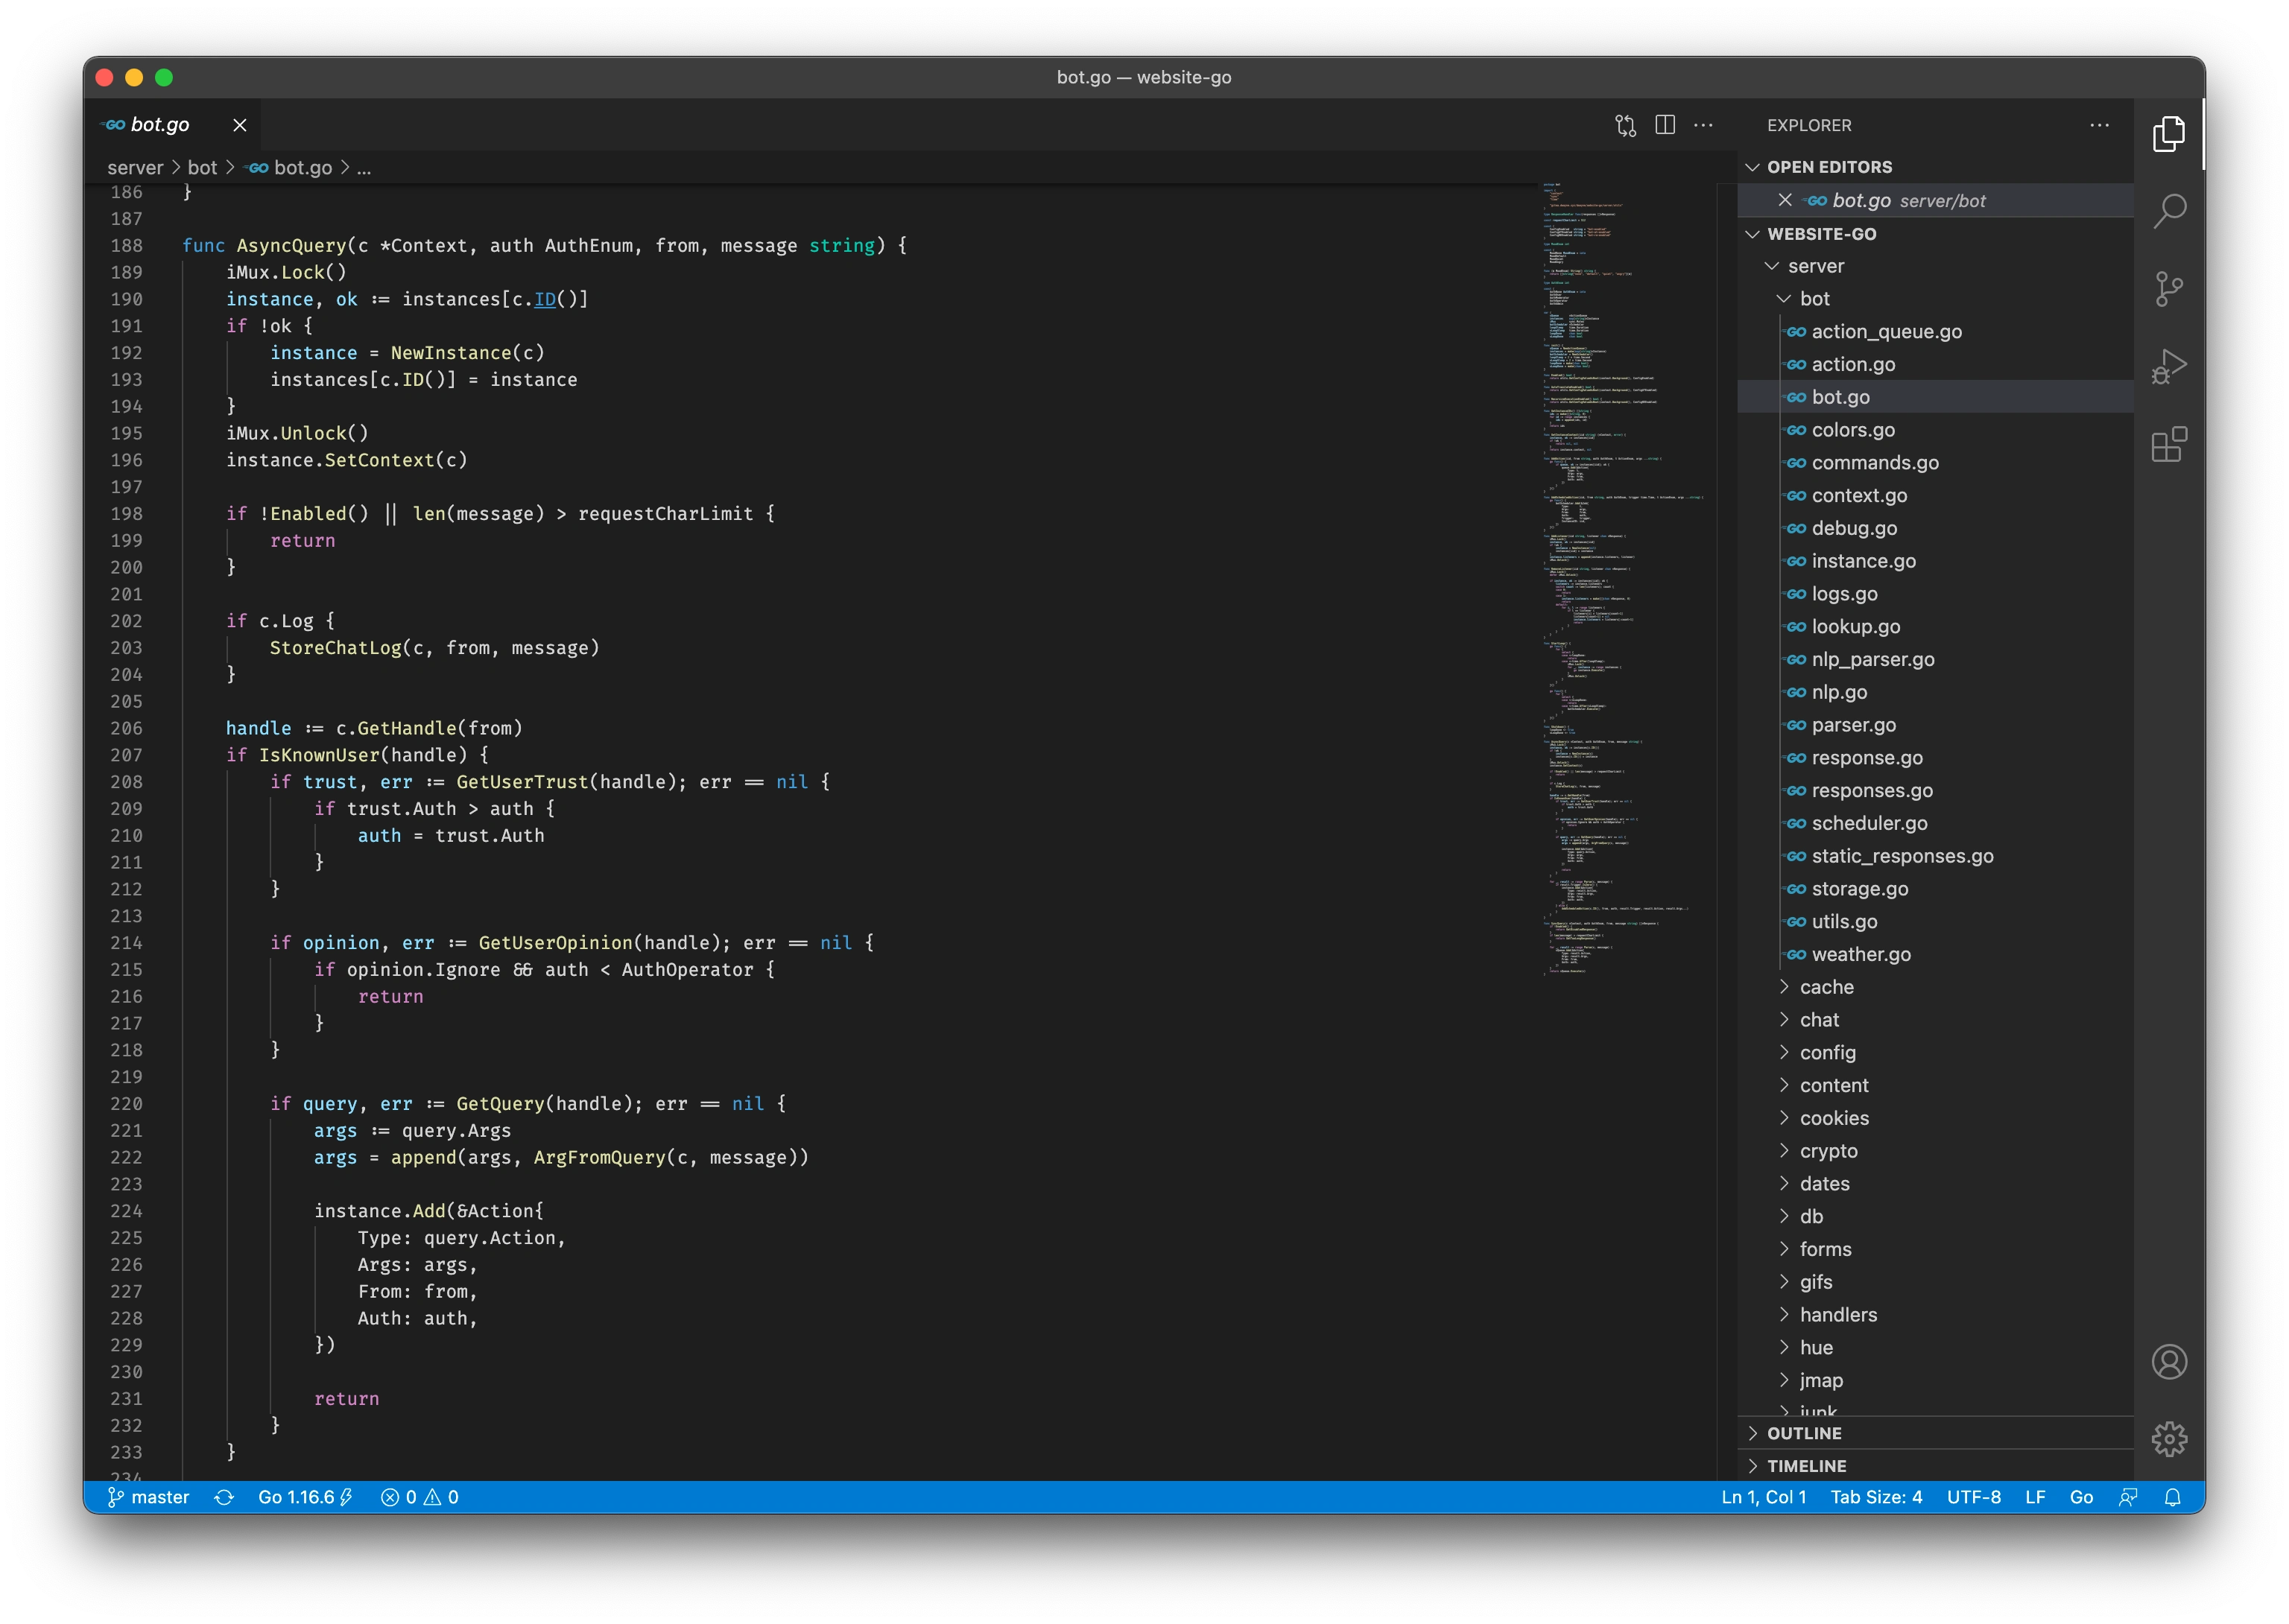Open Explorer panel more actions ellipsis
Viewport: 2289px width, 1624px height.
click(2099, 125)
